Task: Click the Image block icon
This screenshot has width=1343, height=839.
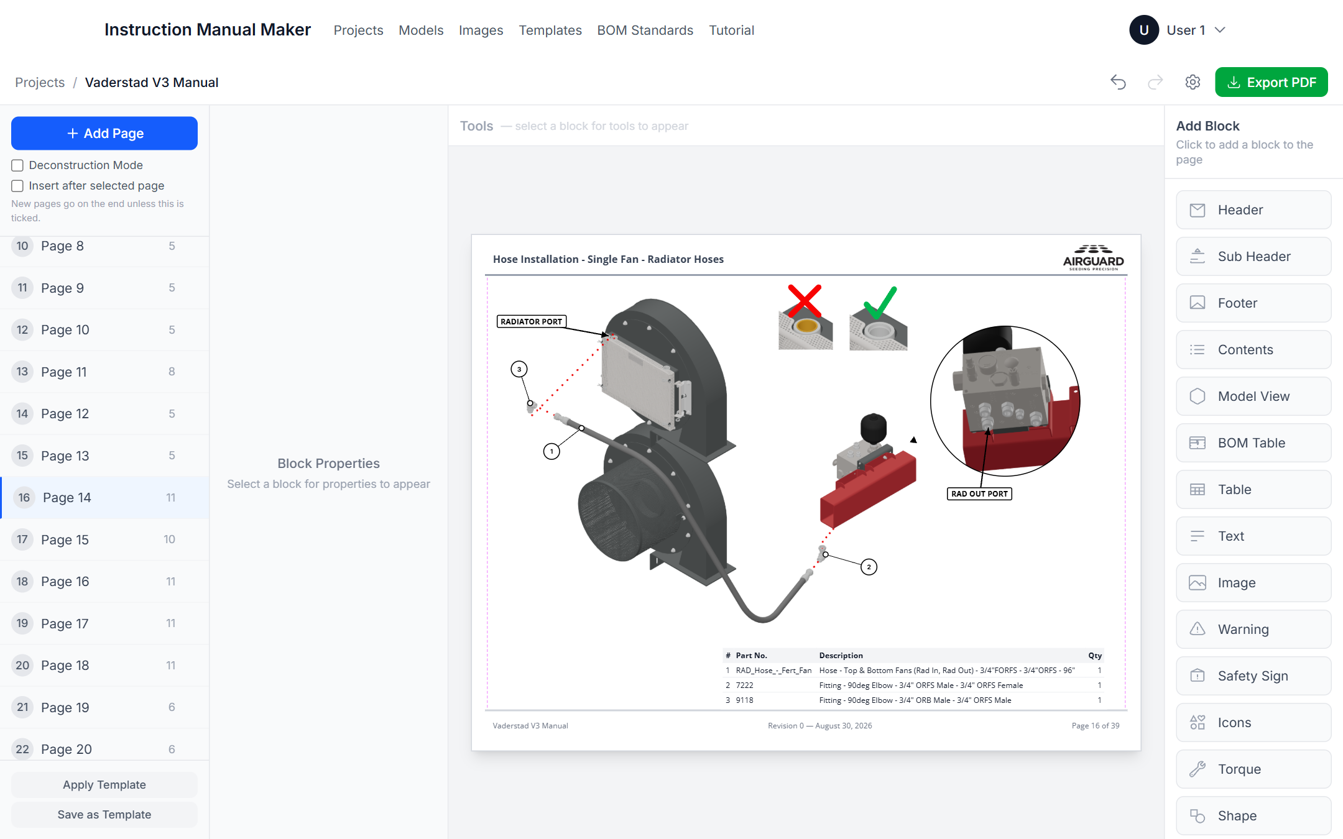Action: coord(1198,583)
